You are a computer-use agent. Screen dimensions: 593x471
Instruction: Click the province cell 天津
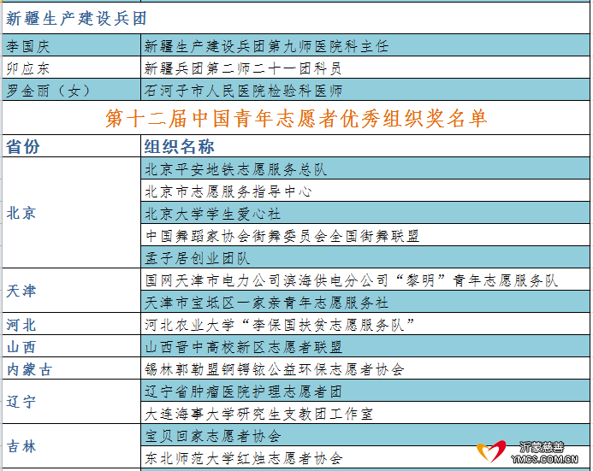[72, 291]
